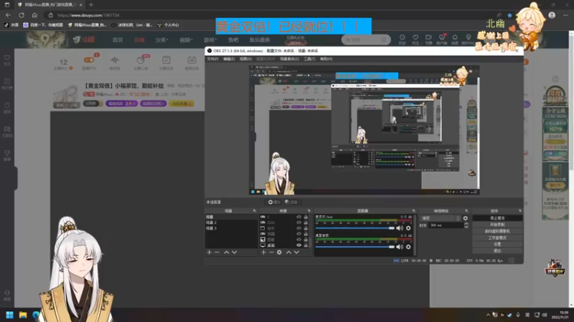The height and width of the screenshot is (322, 574).
Task: Open source properties gear in Sources toolbar
Action: tap(279, 253)
